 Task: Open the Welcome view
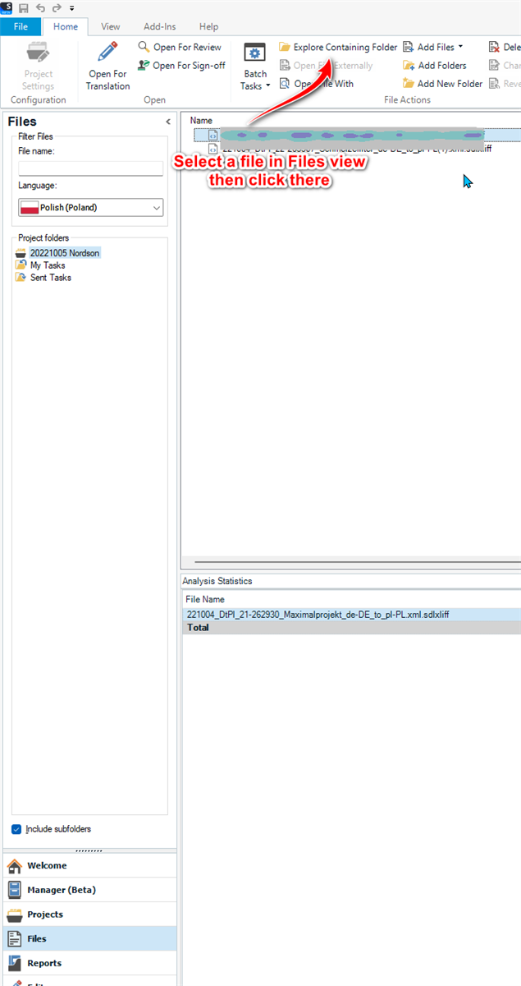coord(89,865)
